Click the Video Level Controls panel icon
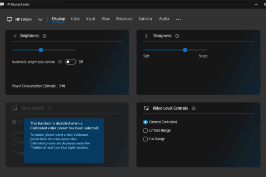The width and height of the screenshot is (266, 177). click(x=146, y=108)
